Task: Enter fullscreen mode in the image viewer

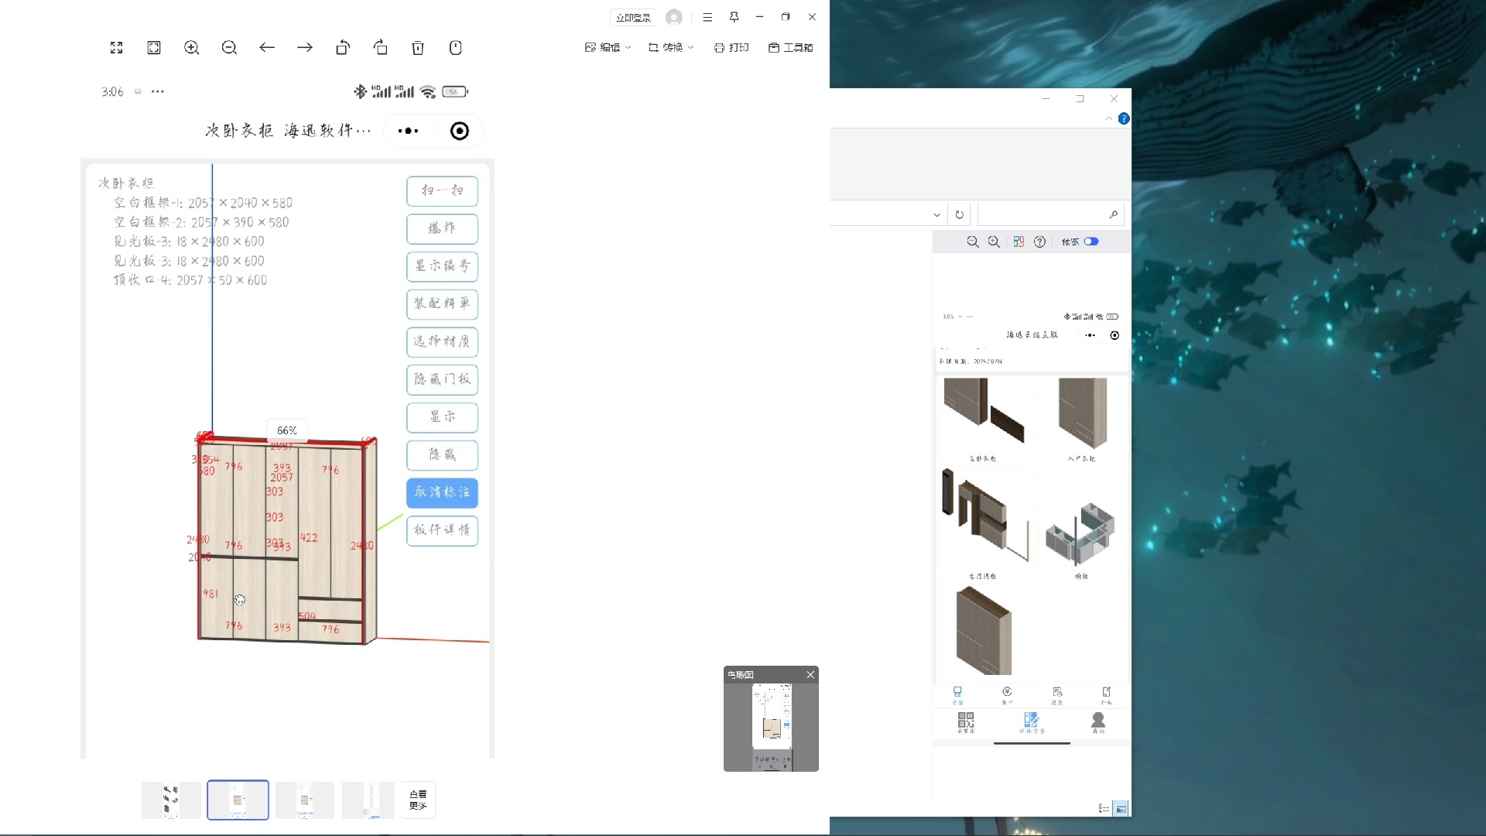Action: pos(116,48)
